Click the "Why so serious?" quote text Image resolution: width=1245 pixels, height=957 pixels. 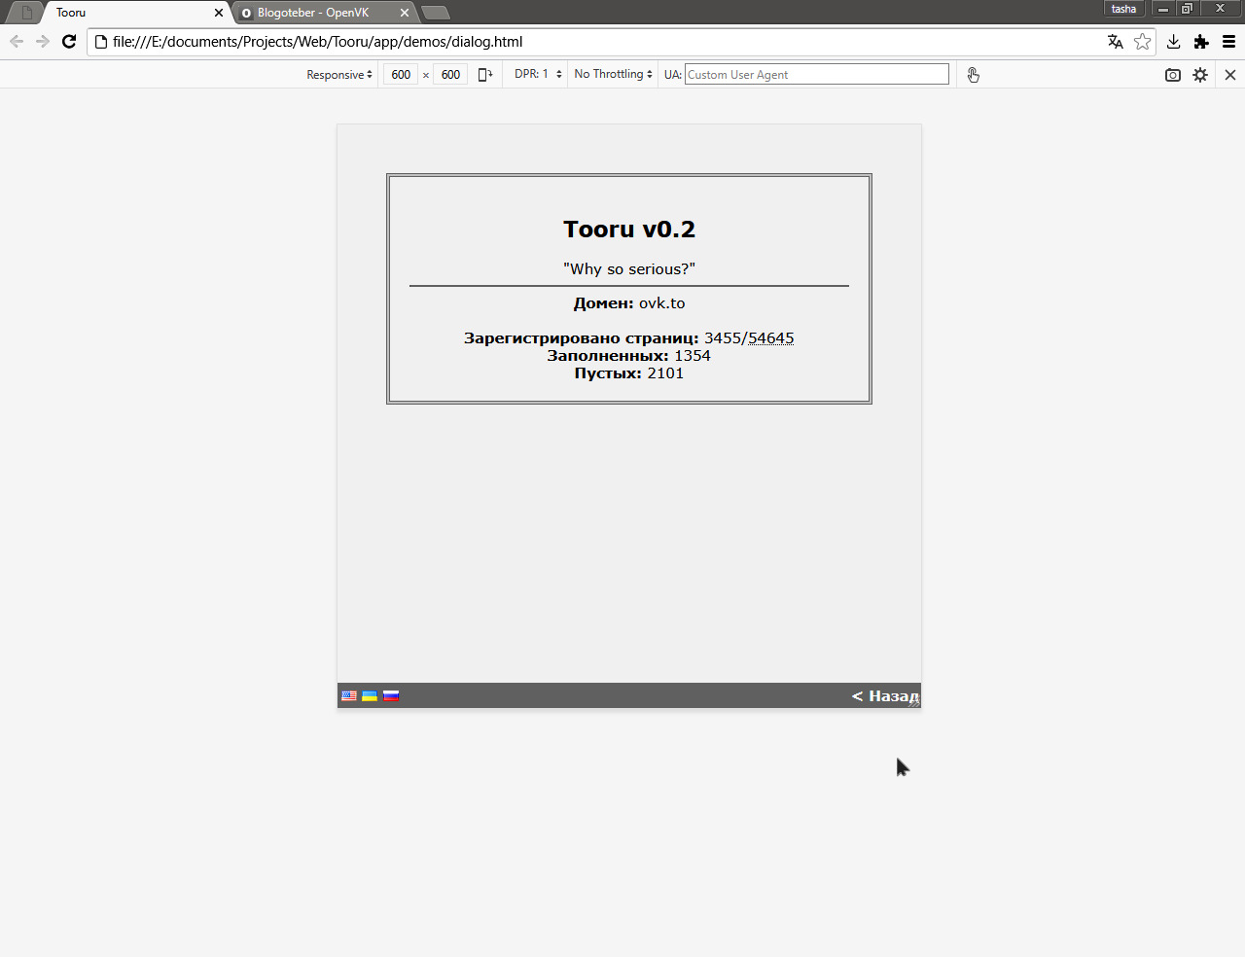point(629,269)
